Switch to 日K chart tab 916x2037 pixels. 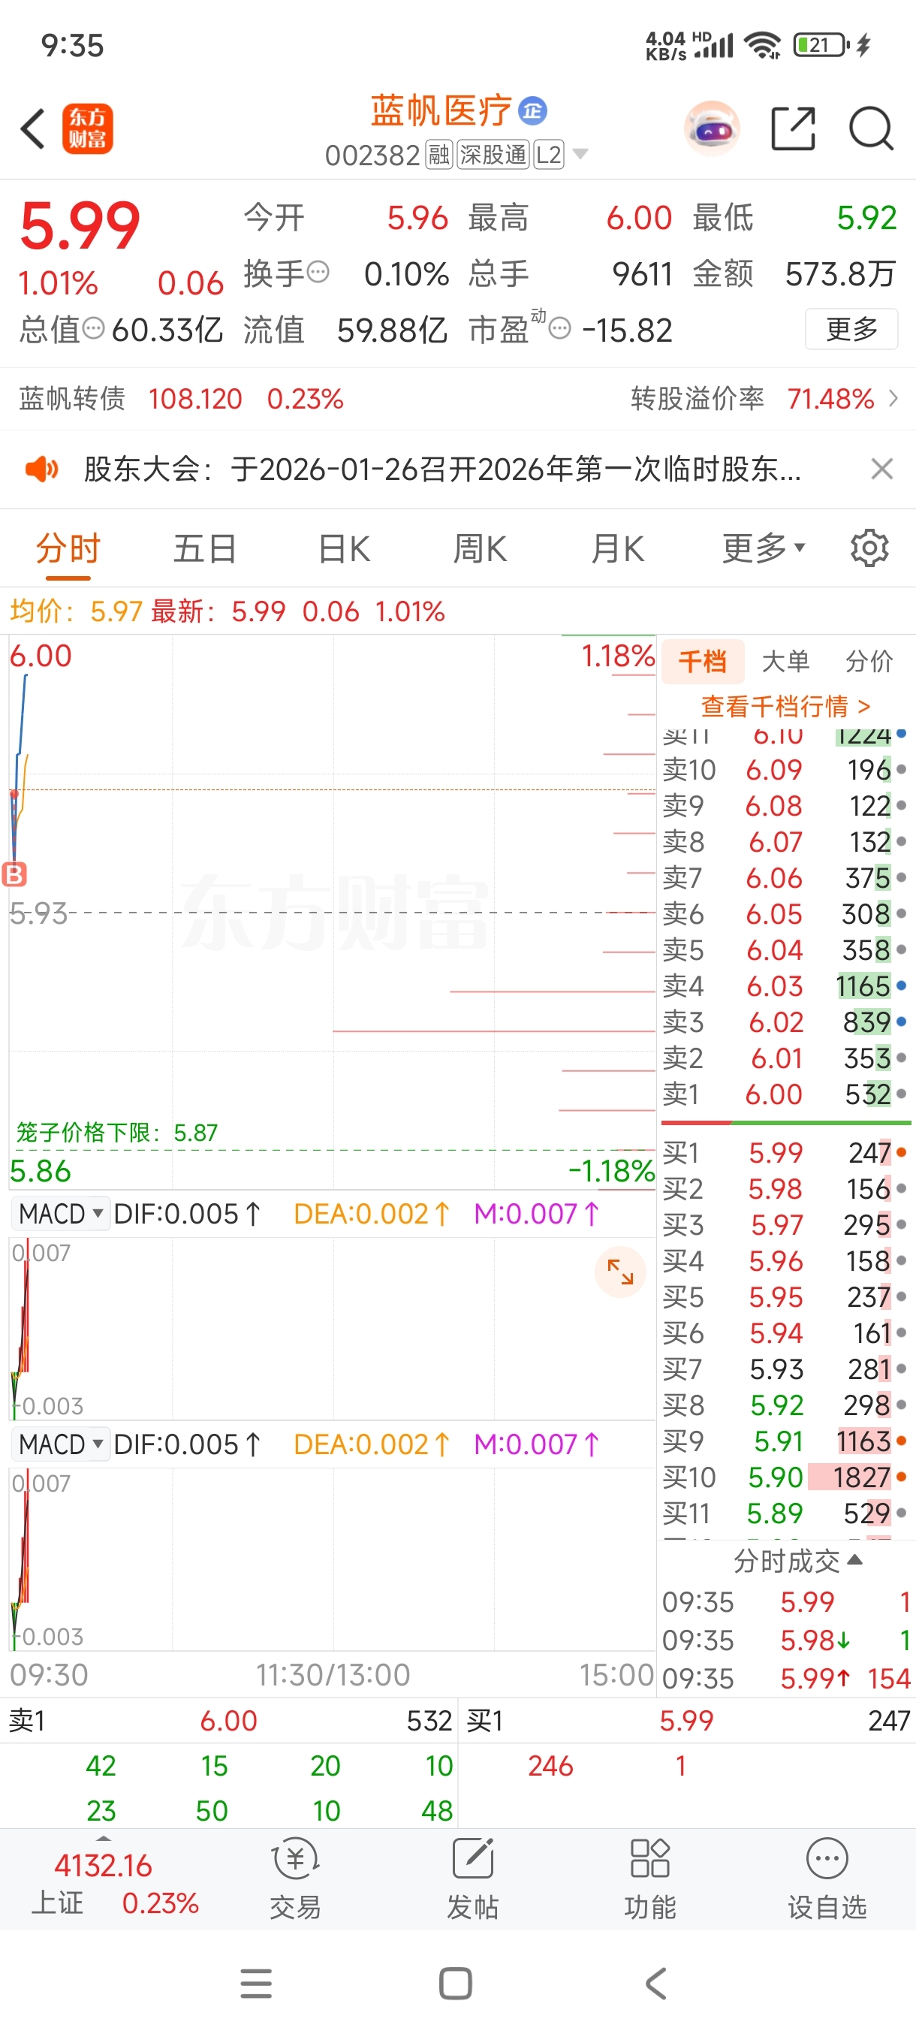pyautogui.click(x=344, y=548)
